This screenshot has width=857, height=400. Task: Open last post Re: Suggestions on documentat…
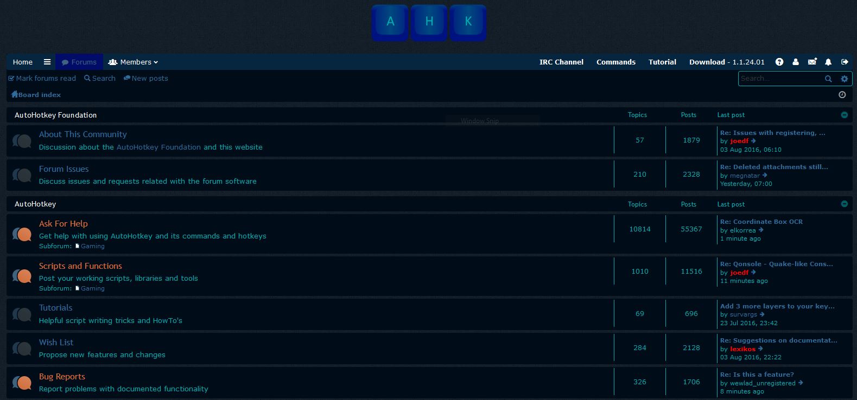click(778, 340)
